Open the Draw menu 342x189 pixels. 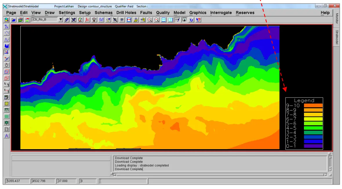[50, 13]
